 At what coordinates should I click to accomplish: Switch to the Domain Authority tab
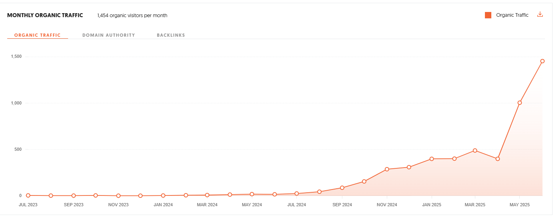(x=109, y=35)
